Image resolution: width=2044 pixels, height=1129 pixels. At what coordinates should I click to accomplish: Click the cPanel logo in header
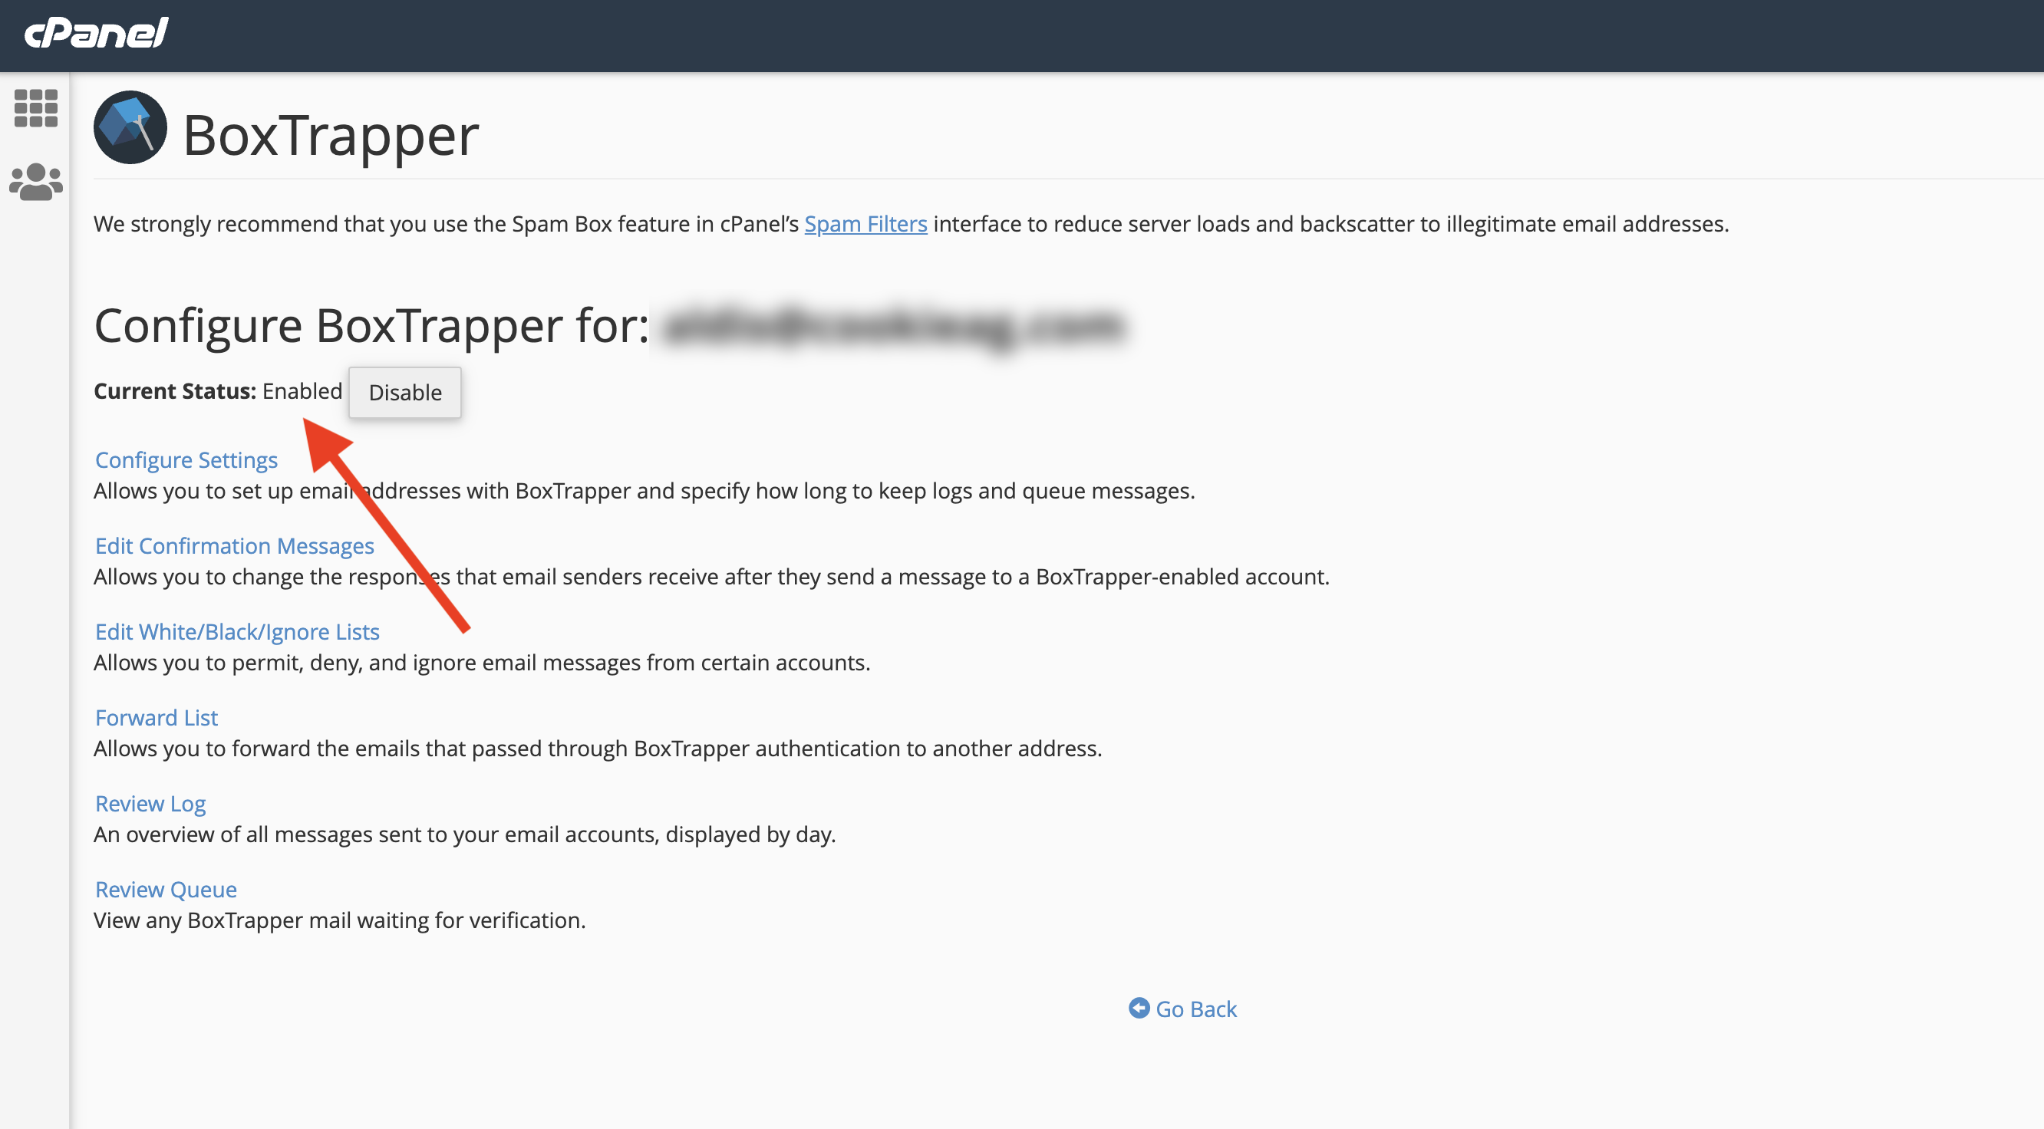click(96, 33)
